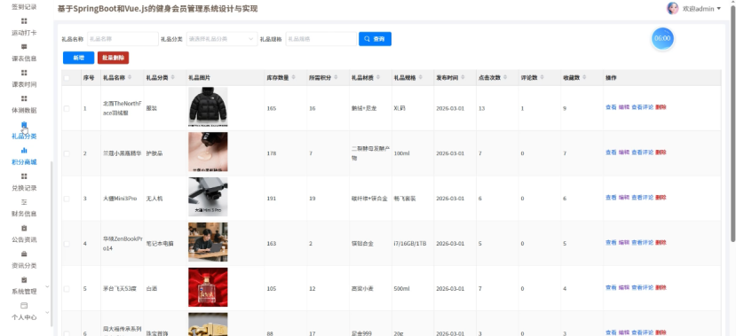Open the 课表信息 sidebar icon
The width and height of the screenshot is (736, 336).
(x=24, y=47)
